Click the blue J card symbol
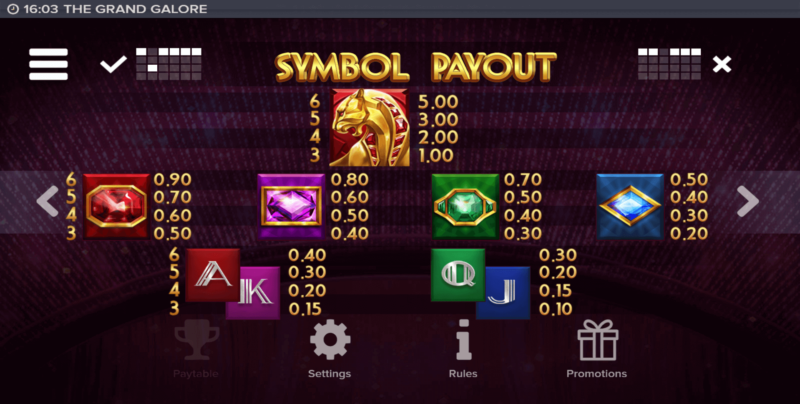This screenshot has width=800, height=404. (x=504, y=293)
